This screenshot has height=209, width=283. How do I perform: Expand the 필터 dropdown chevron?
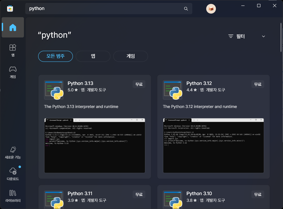pos(264,36)
